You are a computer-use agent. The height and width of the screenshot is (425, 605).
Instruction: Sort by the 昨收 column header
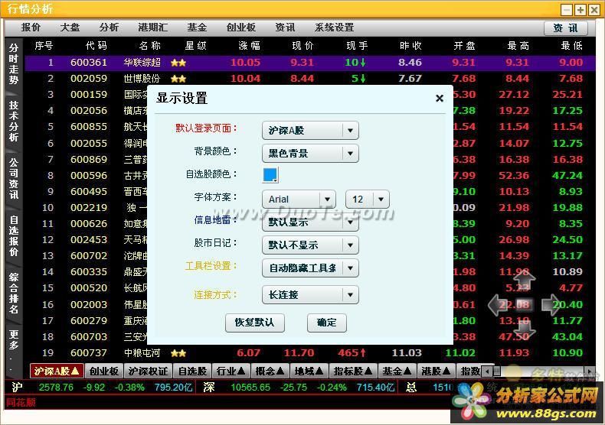tap(410, 46)
